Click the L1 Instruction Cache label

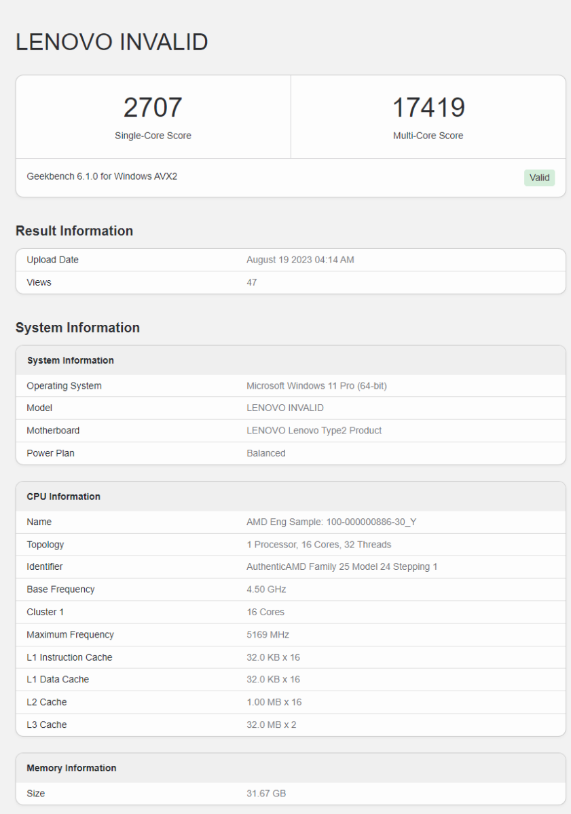[x=69, y=657]
